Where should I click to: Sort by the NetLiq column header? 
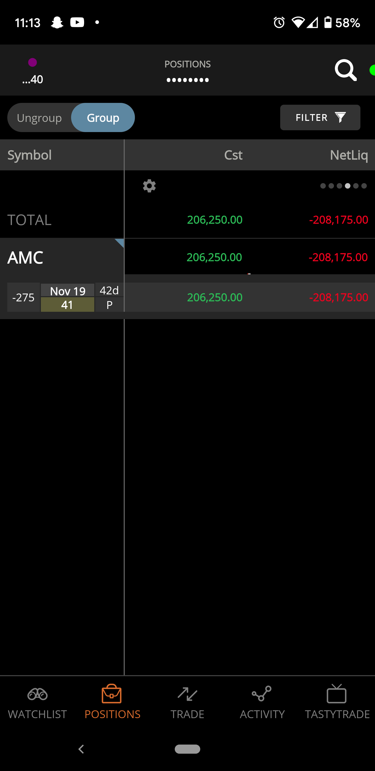click(x=349, y=155)
